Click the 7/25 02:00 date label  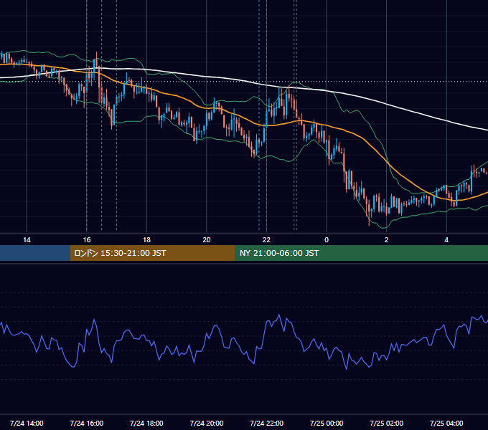387,423
